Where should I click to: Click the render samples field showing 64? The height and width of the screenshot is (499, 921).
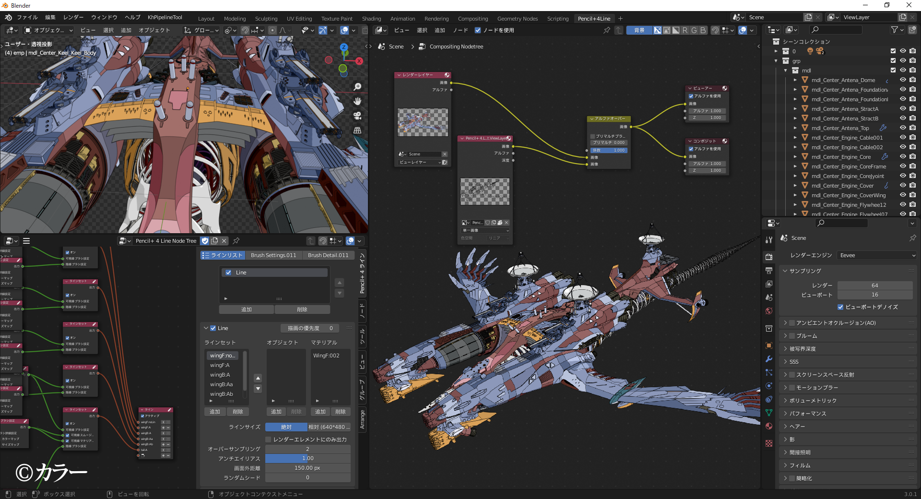coord(874,285)
